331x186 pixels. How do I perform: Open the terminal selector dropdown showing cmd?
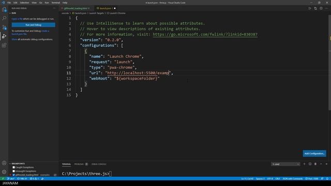(x=285, y=164)
